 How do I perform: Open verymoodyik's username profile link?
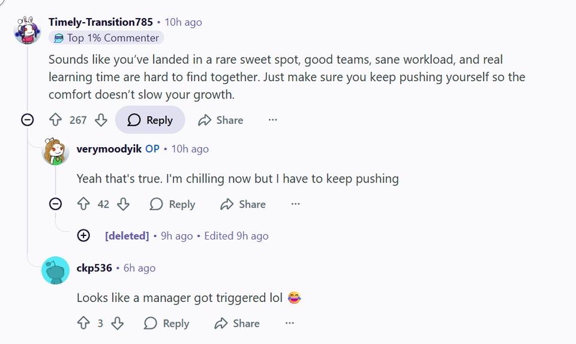point(109,149)
